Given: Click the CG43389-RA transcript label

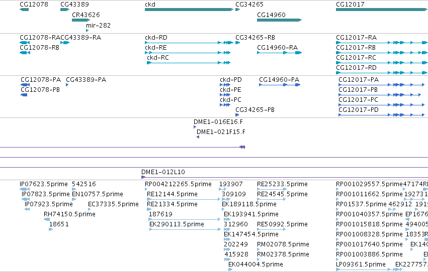Looking at the screenshot, I should coord(81,37).
